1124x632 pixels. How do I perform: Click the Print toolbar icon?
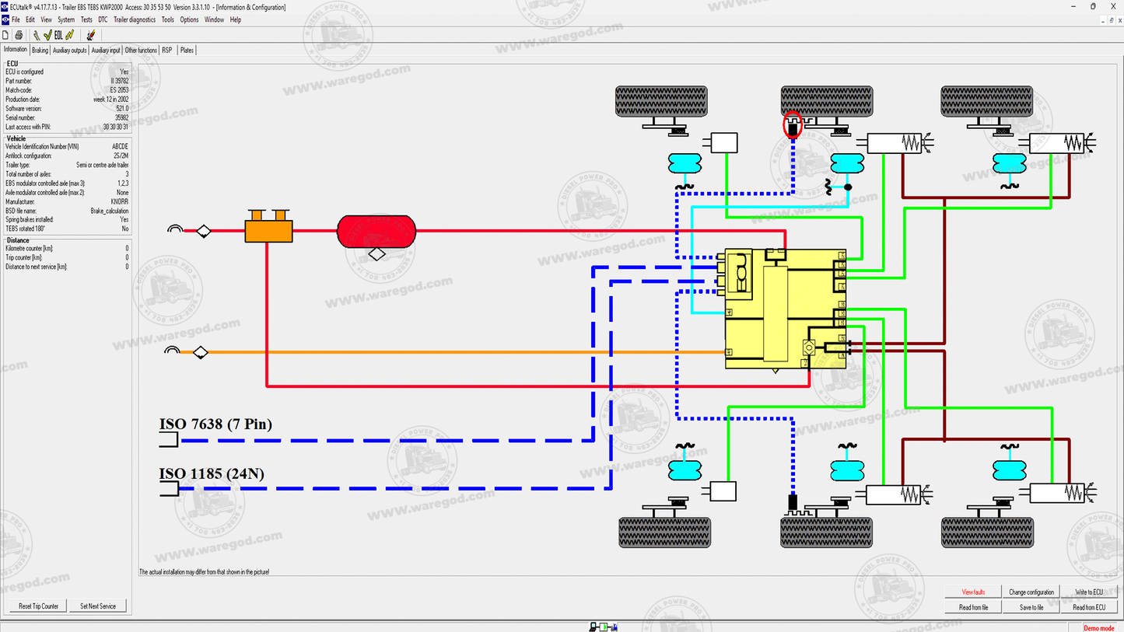pos(19,35)
